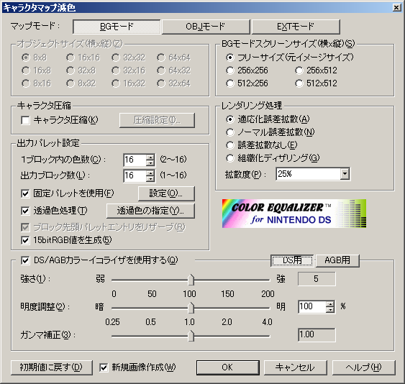Select the AGB用 equalizer tab
405x384 pixels.
coord(337,260)
